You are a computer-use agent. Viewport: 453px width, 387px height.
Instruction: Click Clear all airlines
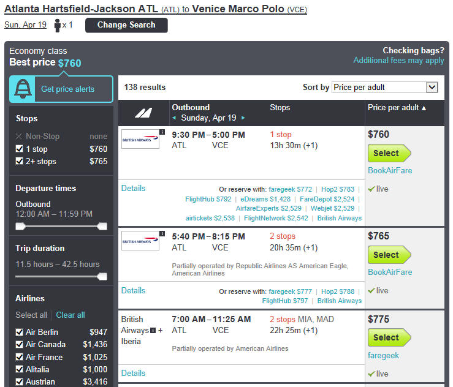[x=70, y=315]
